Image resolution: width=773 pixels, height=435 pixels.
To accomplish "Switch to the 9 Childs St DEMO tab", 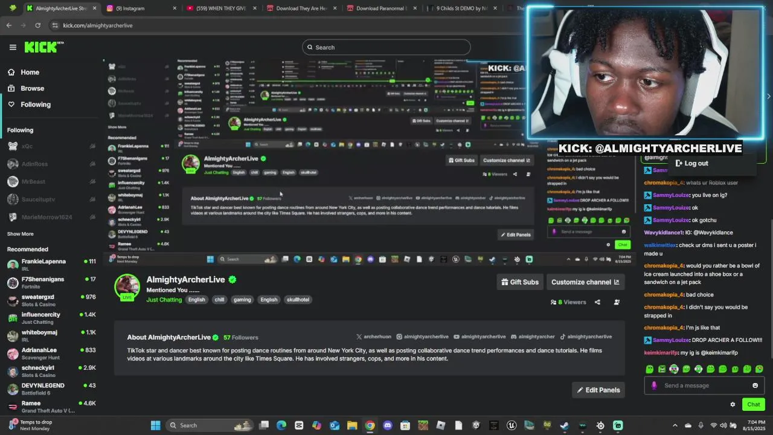I will (x=462, y=8).
